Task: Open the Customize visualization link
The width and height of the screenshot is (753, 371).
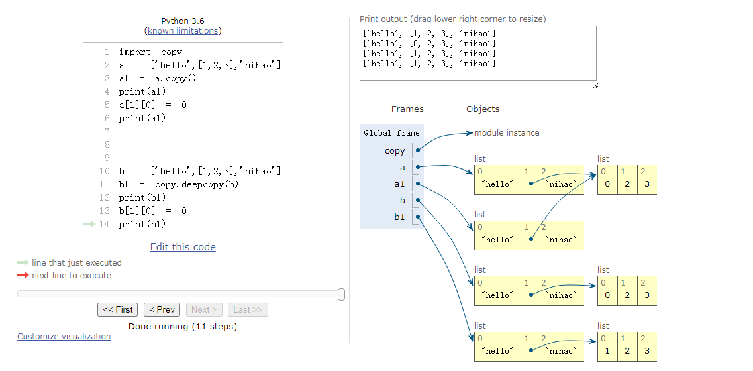Action: click(64, 336)
